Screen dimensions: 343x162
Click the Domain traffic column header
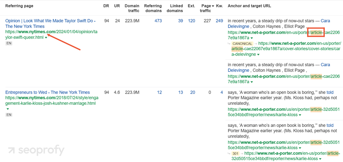[x=132, y=8]
